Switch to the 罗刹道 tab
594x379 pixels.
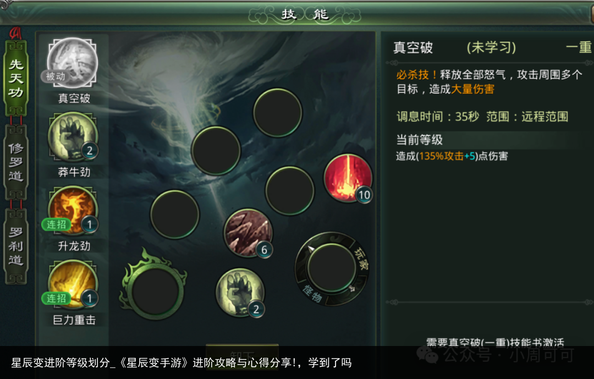pyautogui.click(x=15, y=246)
